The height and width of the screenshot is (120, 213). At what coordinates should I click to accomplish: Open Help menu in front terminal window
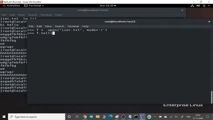[x=85, y=26]
